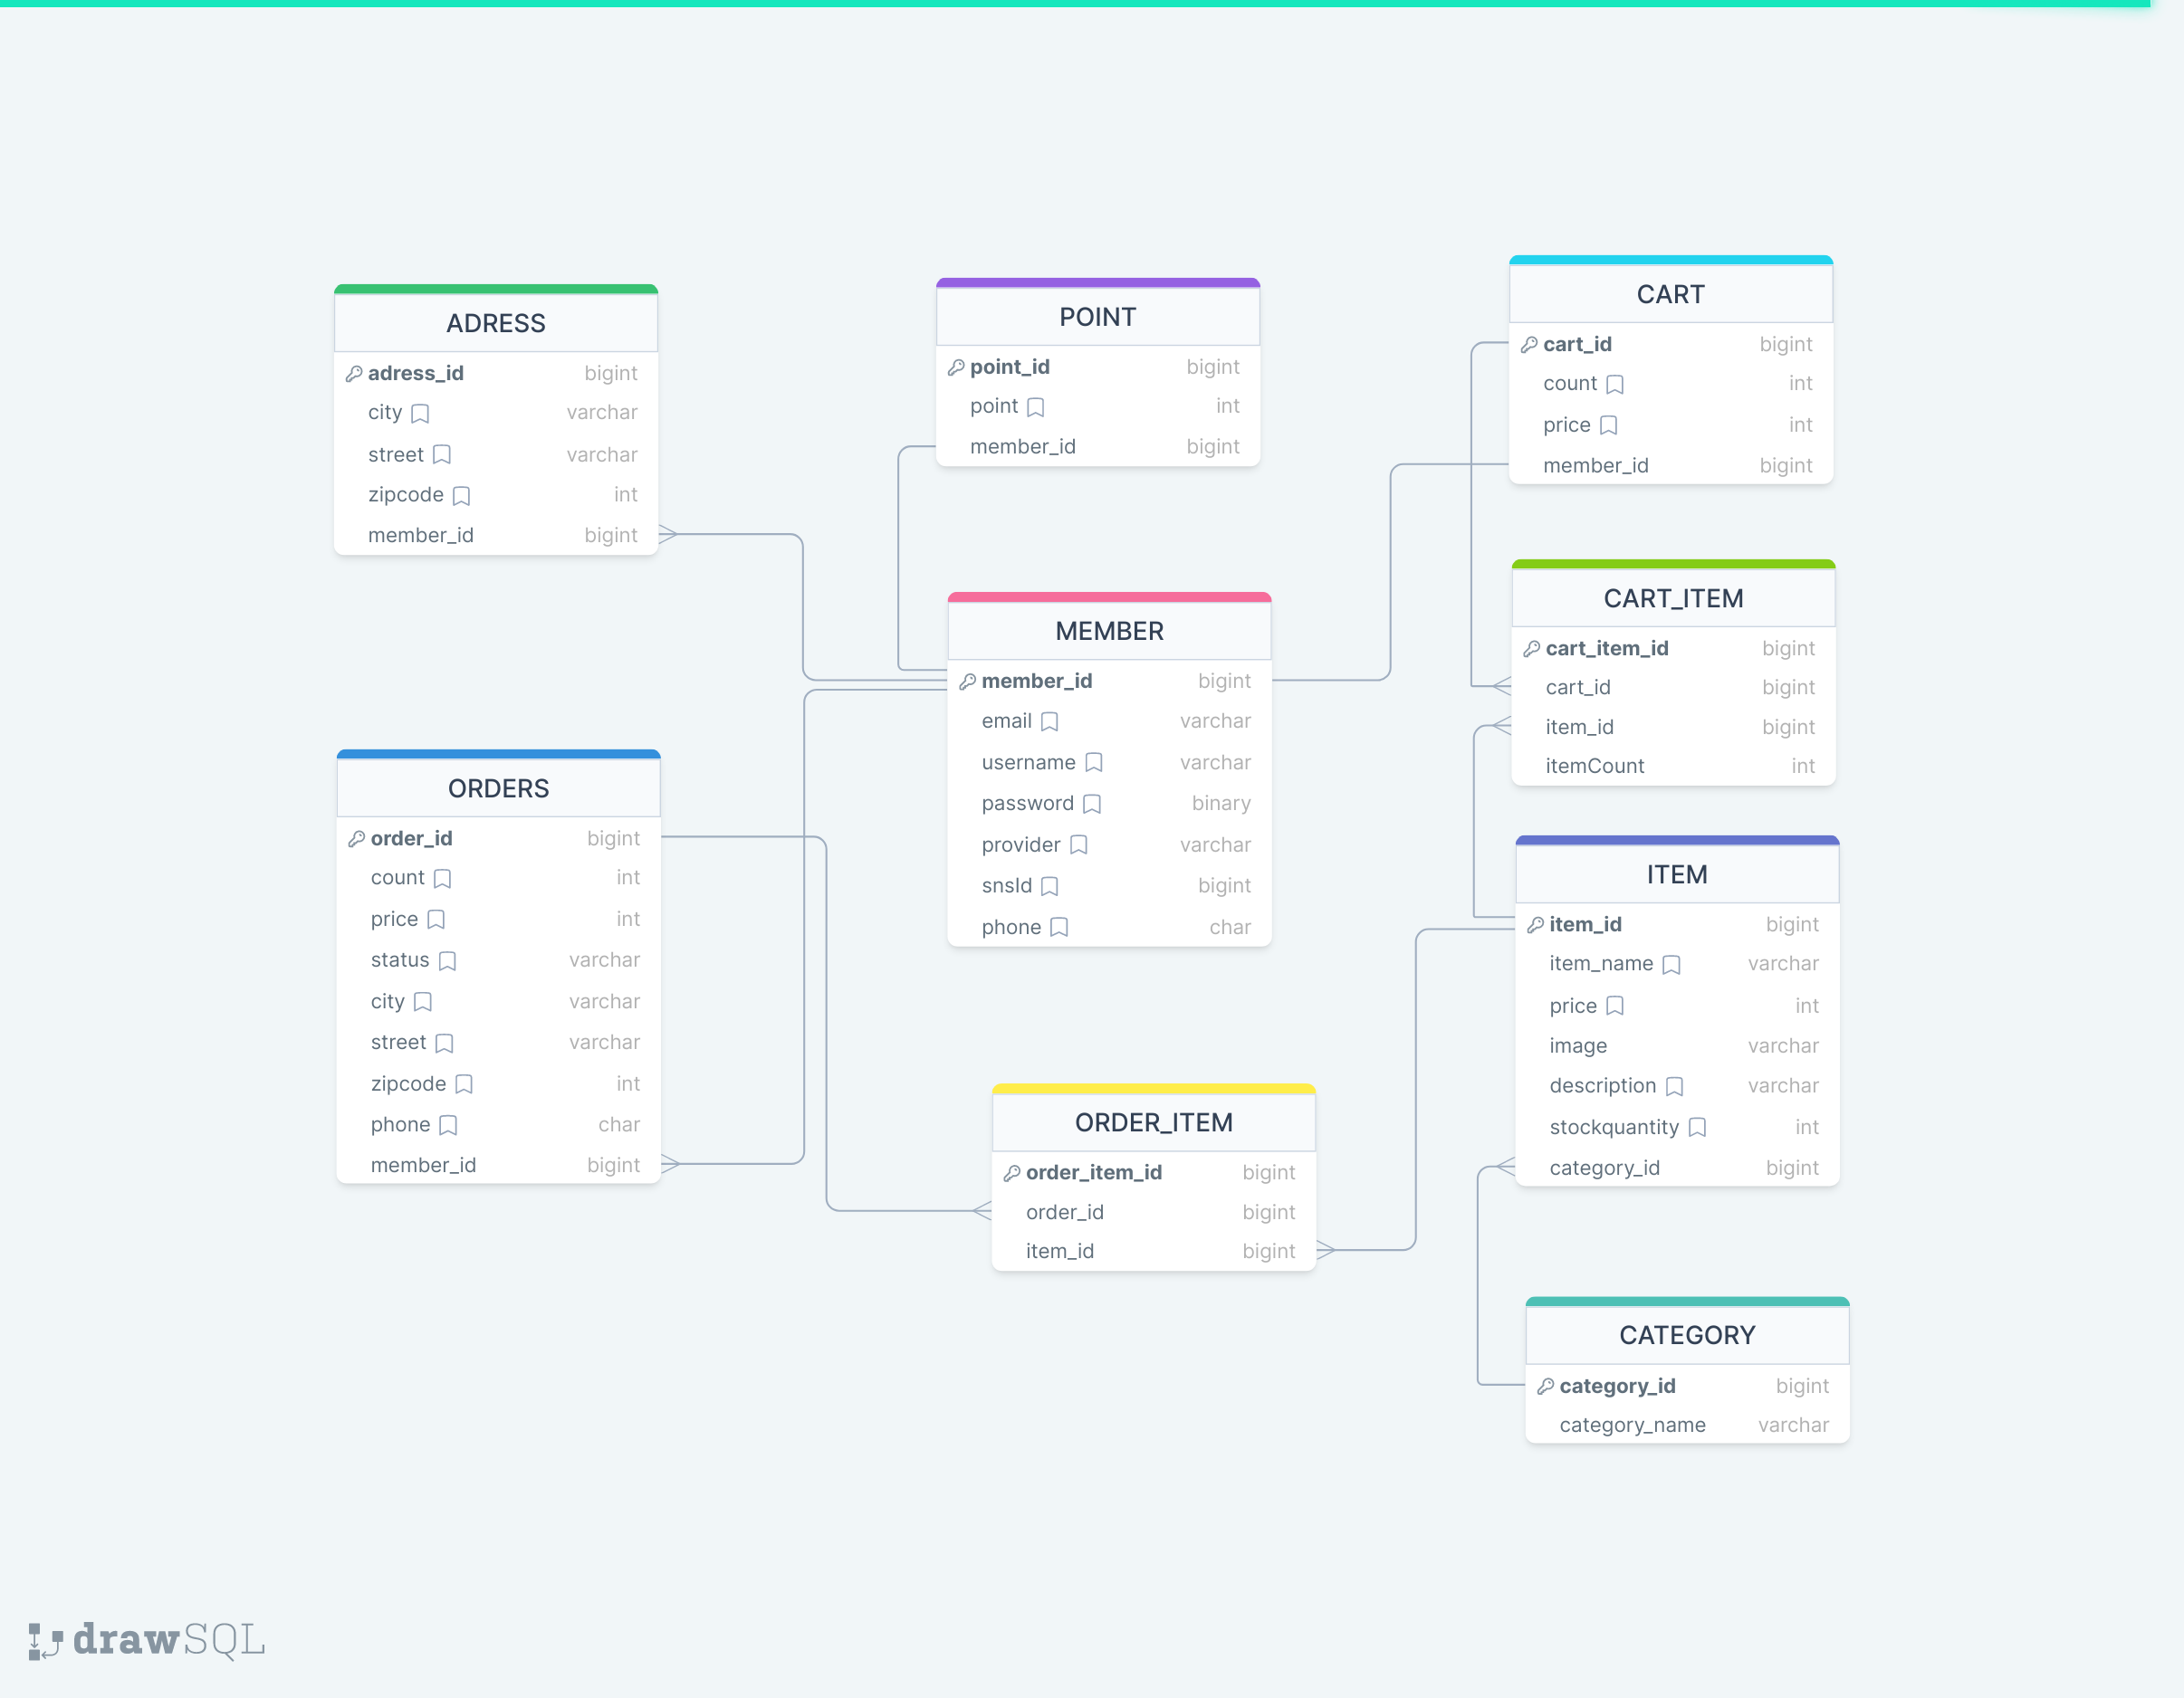This screenshot has height=1698, width=2184.
Task: Click the bookmark icon next to provider
Action: click(x=1079, y=845)
